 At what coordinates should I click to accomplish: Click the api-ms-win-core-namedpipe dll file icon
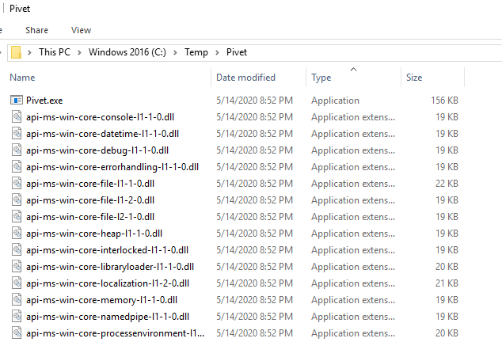17,317
